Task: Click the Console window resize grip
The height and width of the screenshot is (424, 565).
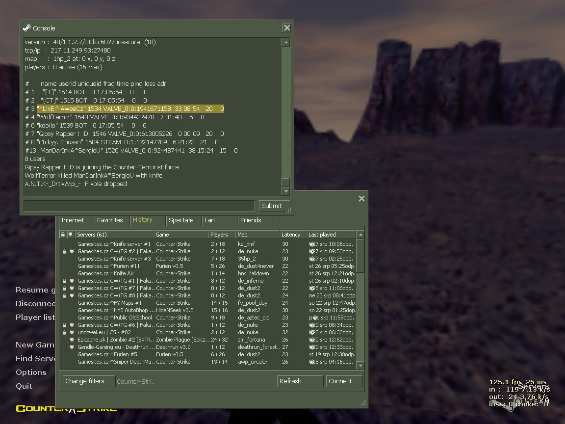Action: click(288, 210)
